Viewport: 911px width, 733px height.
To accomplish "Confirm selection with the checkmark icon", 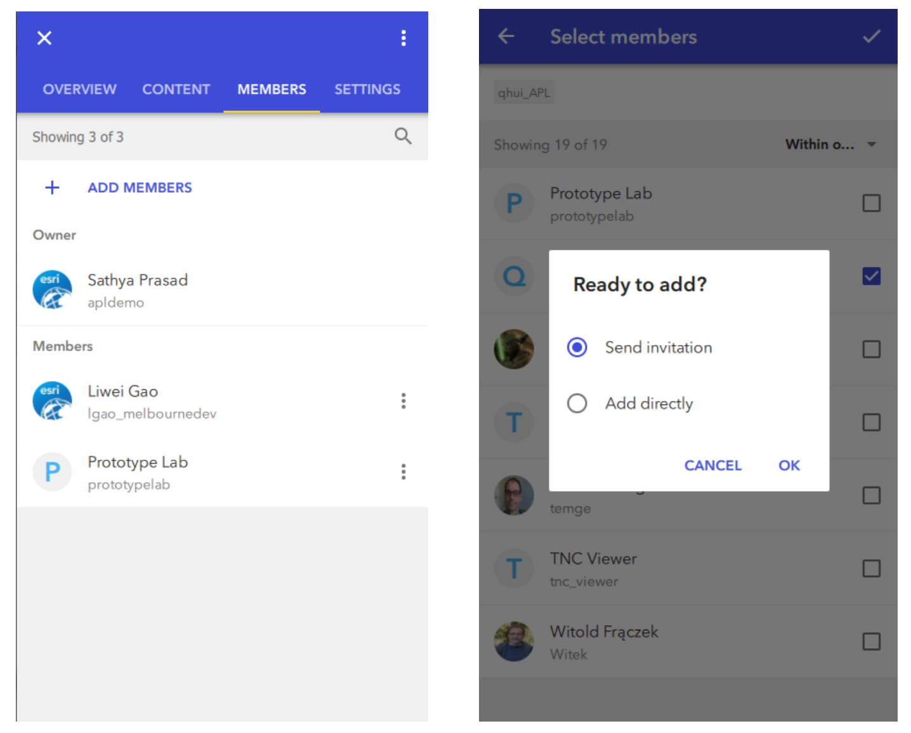I will [872, 37].
